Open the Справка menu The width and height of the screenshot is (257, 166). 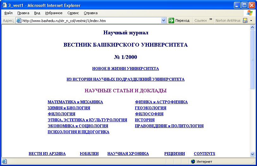tap(91, 13)
